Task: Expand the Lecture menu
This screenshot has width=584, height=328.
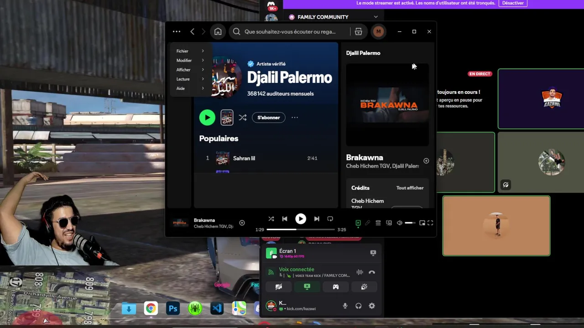Action: coord(190,79)
